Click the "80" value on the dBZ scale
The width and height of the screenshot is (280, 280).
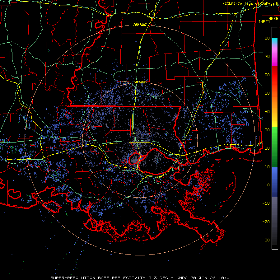pyautogui.click(x=267, y=38)
